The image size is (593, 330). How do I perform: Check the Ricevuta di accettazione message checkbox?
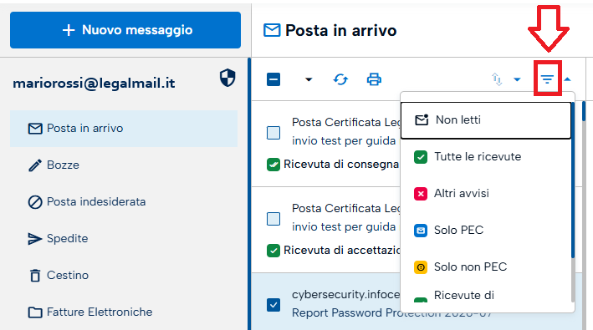tap(273, 219)
